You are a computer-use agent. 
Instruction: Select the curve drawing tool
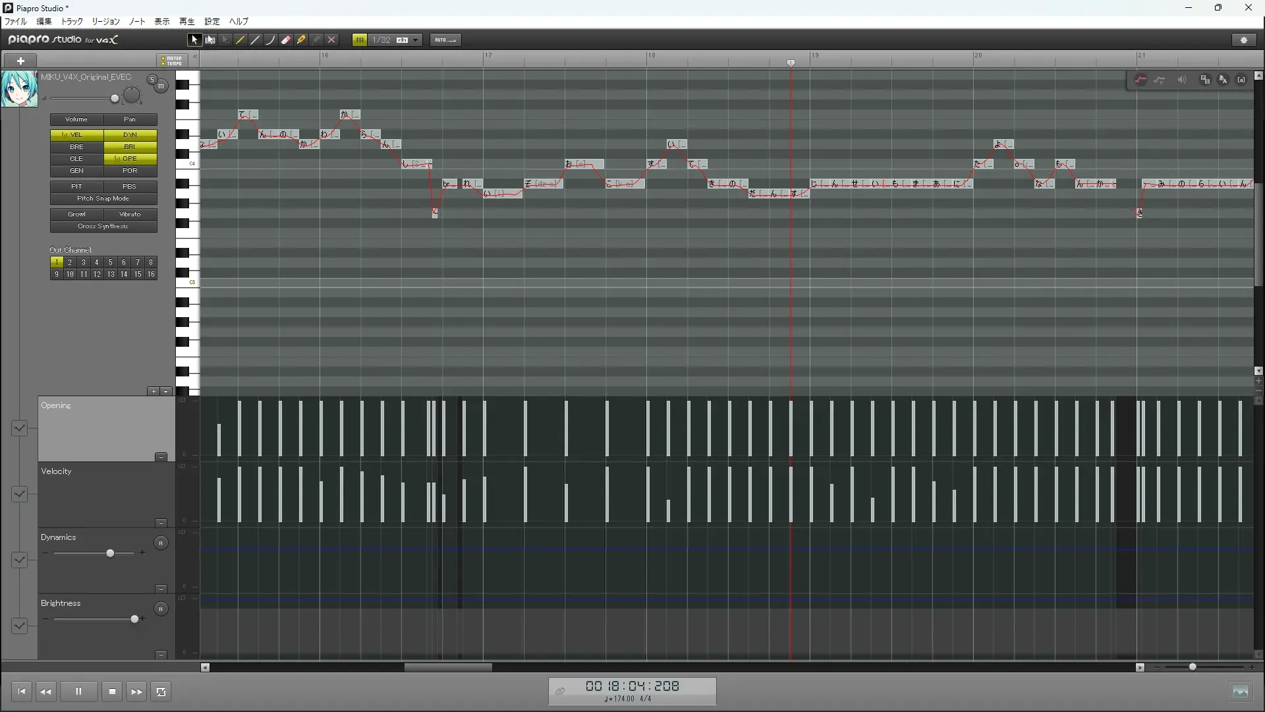pyautogui.click(x=271, y=40)
